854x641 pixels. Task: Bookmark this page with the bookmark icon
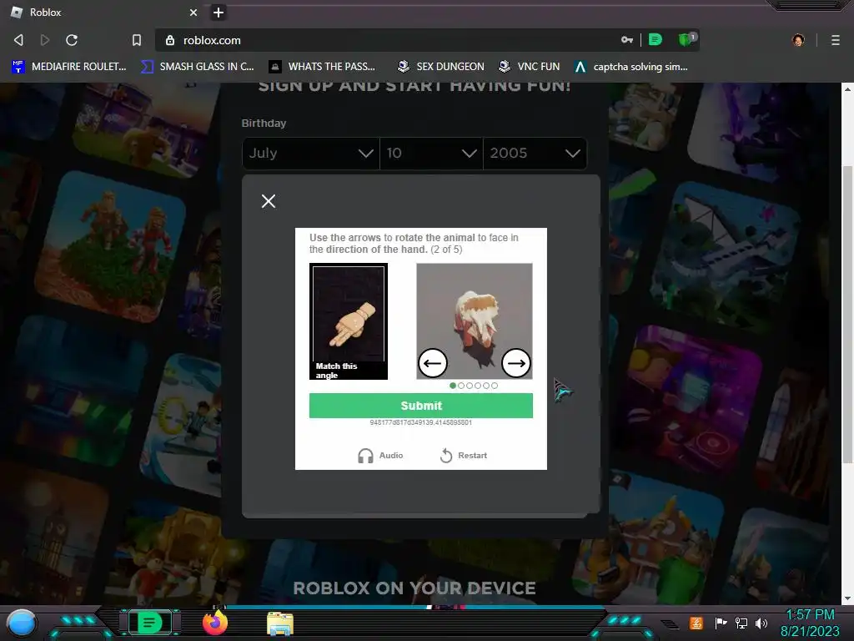pos(137,40)
